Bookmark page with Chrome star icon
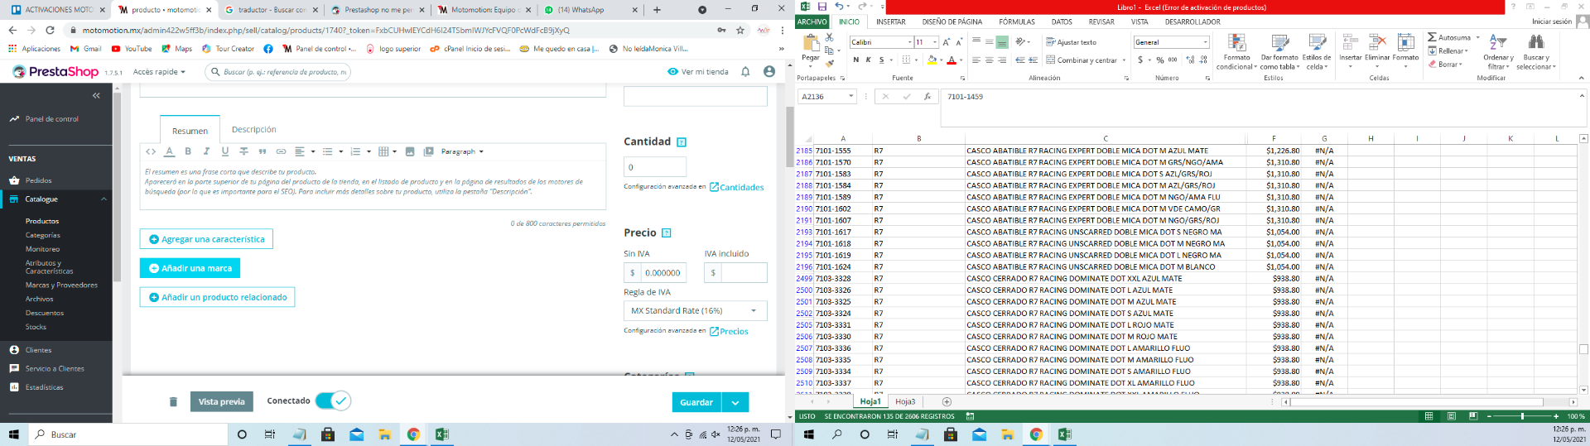Screen dimensions: 1590x446 pyautogui.click(x=740, y=30)
